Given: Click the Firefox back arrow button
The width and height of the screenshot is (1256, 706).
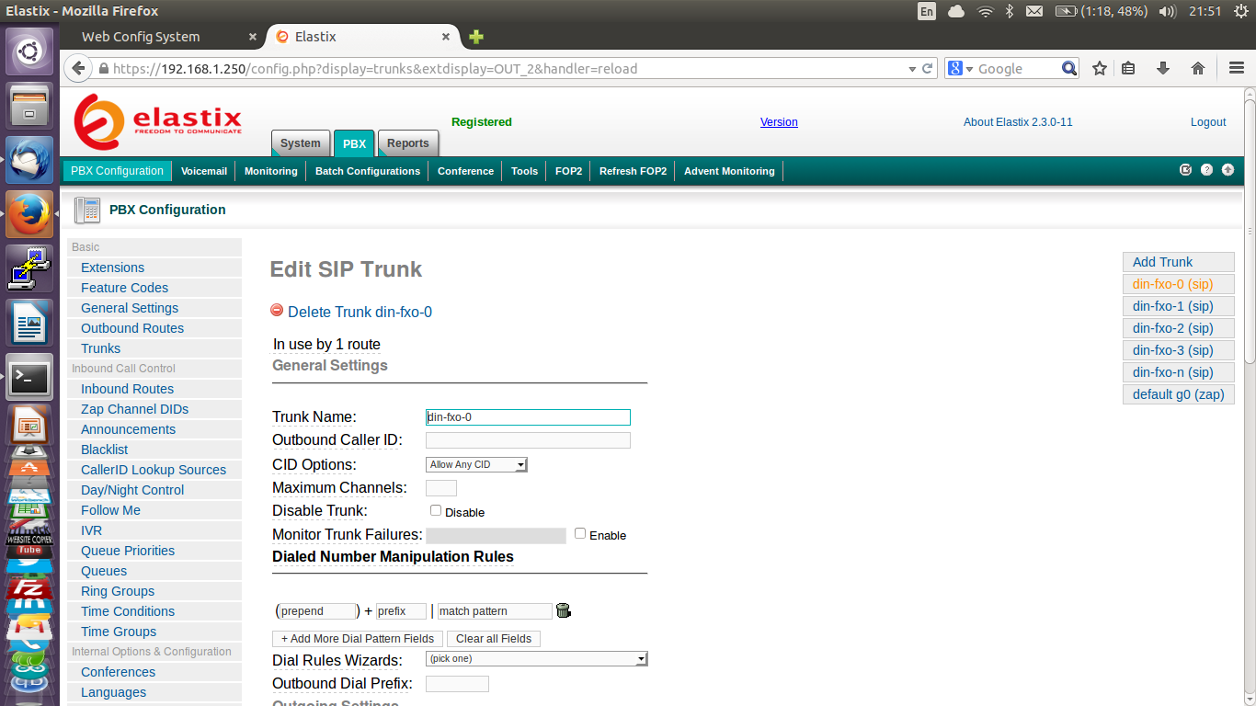Looking at the screenshot, I should point(78,68).
